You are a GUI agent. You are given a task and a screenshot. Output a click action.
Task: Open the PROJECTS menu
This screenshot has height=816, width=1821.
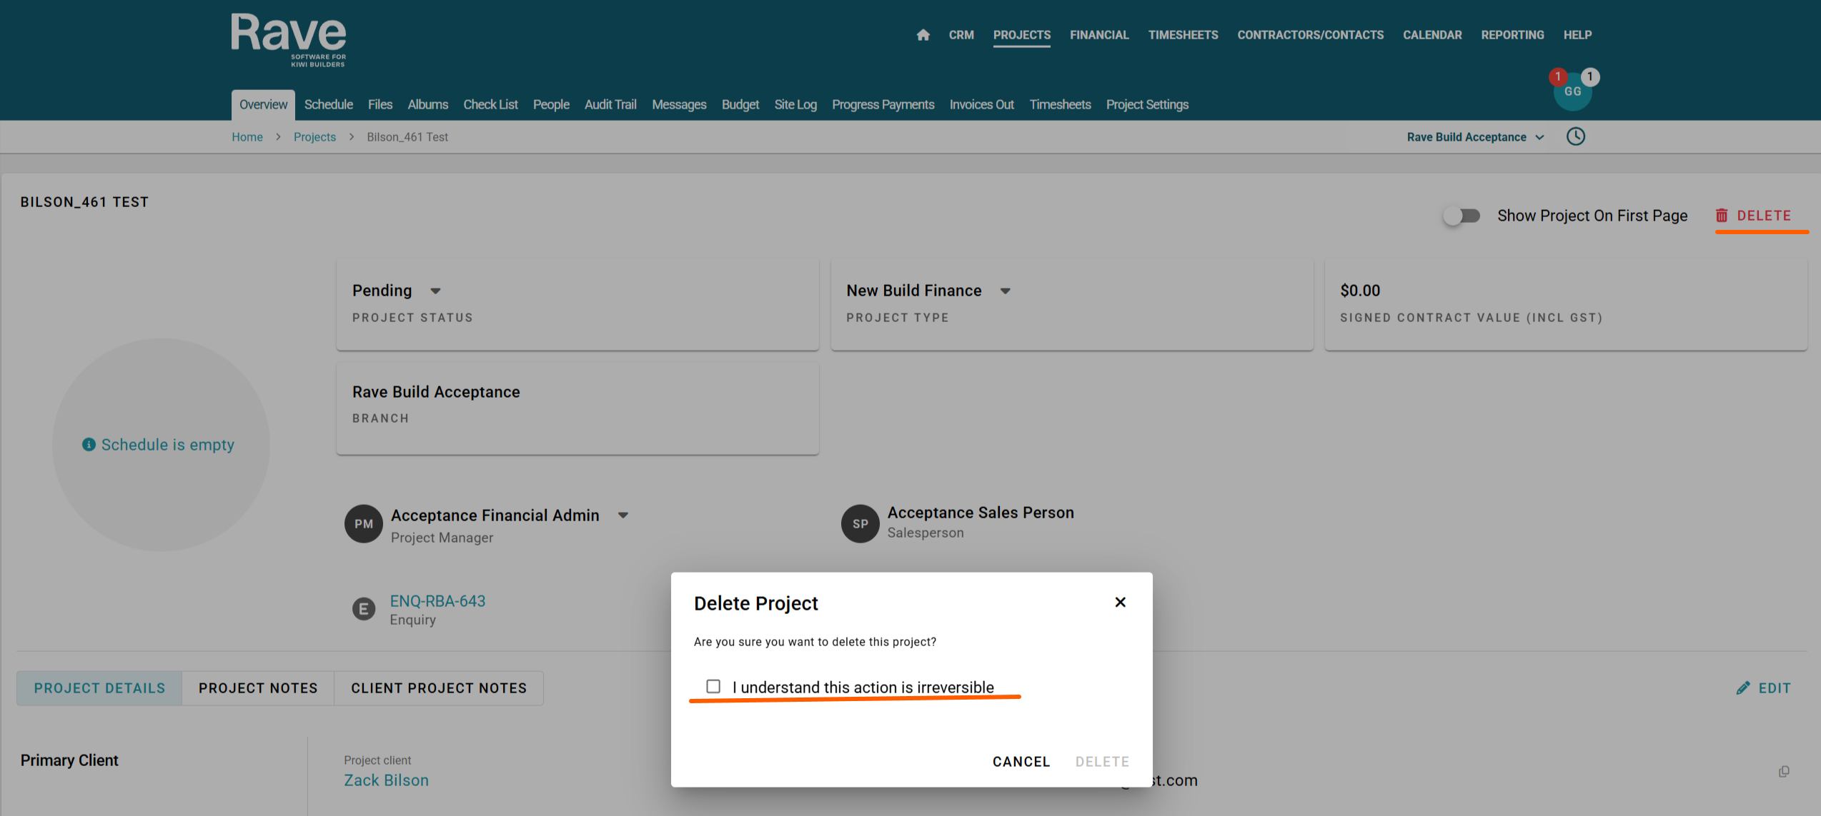1021,35
